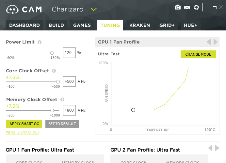This screenshot has height=163, width=226.
Task: Open the settings gear icon
Action: [196, 7]
